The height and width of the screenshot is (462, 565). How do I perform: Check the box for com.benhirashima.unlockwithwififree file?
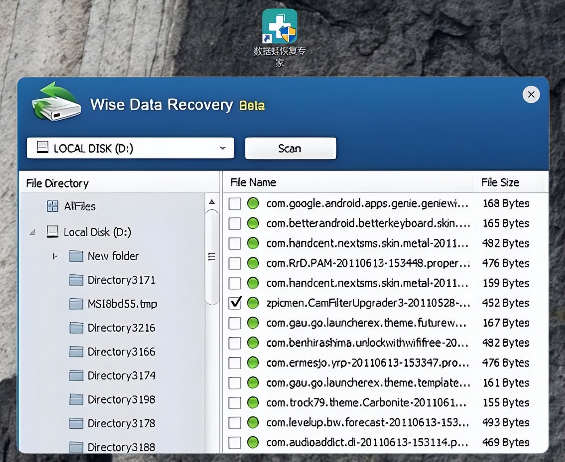[234, 343]
